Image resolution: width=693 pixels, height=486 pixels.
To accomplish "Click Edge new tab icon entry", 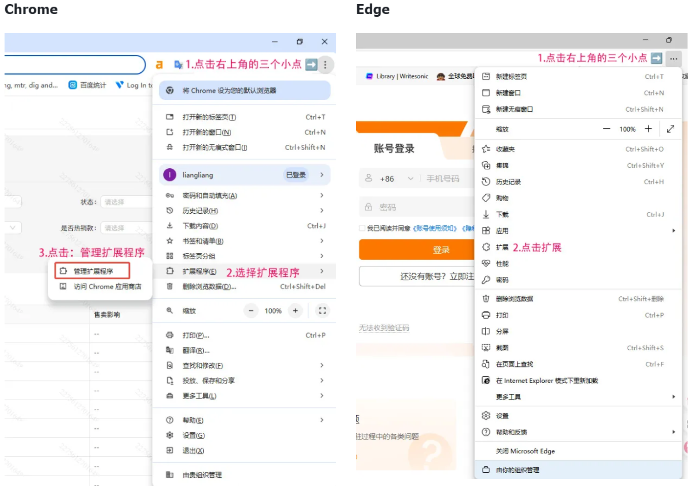I will click(x=578, y=77).
